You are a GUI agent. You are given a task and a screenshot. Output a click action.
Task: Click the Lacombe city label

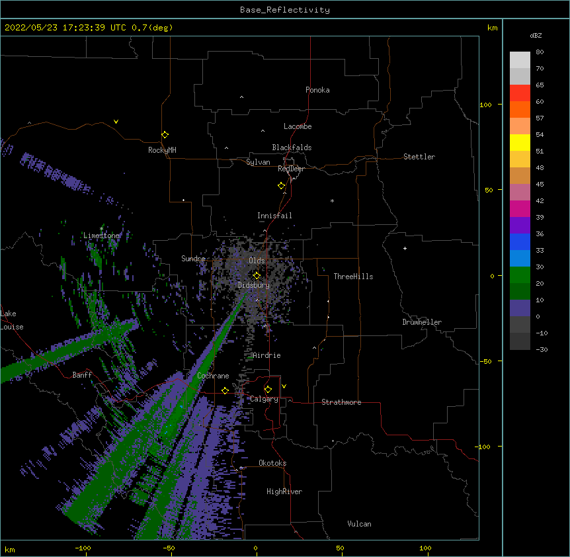point(298,126)
